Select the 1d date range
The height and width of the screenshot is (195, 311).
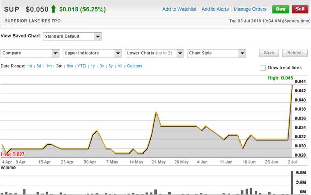pyautogui.click(x=30, y=66)
